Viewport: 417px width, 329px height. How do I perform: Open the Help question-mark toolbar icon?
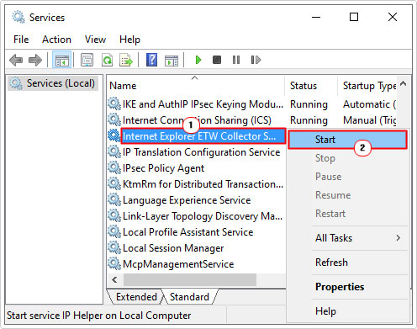click(151, 60)
